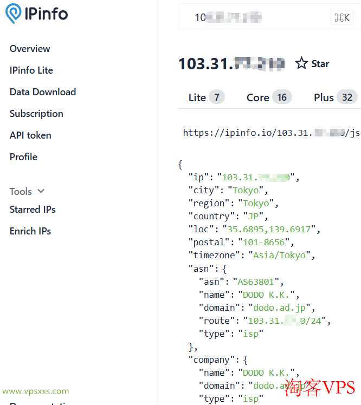This screenshot has width=361, height=405.
Task: Open Subscription settings
Action: pos(36,114)
